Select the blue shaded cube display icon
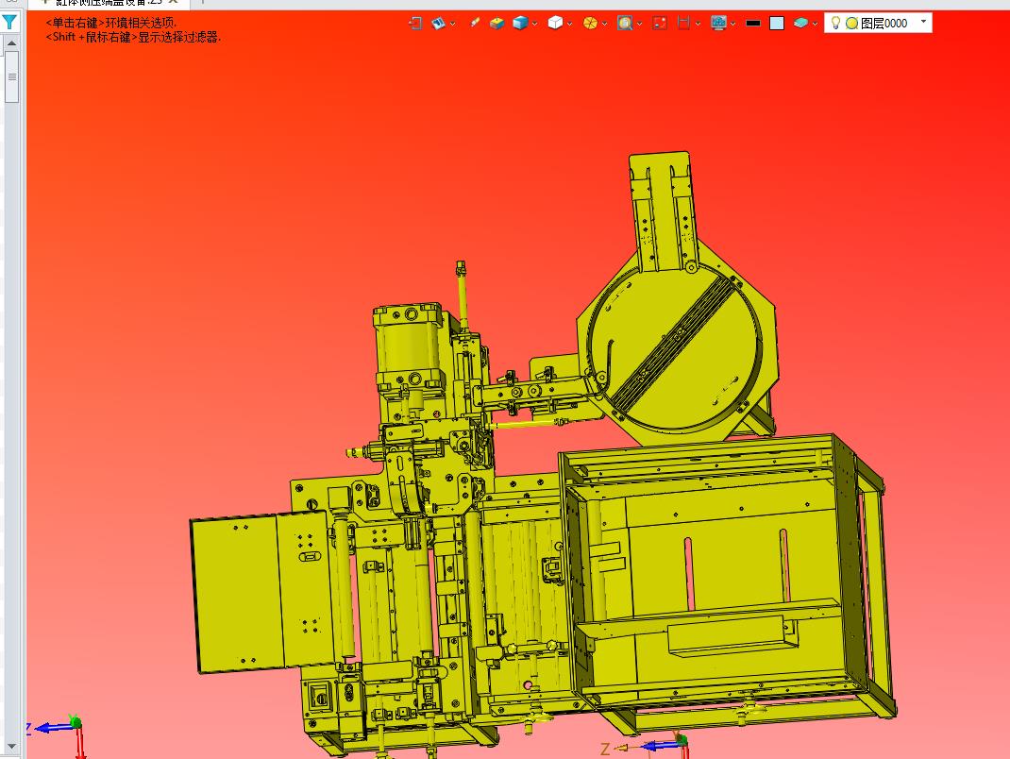 (520, 23)
